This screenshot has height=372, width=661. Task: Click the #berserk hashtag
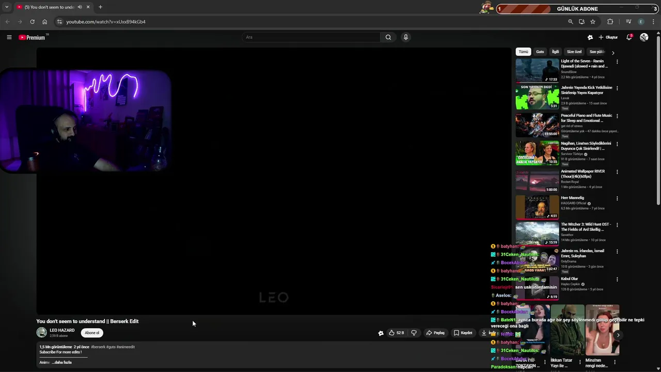tap(98, 347)
